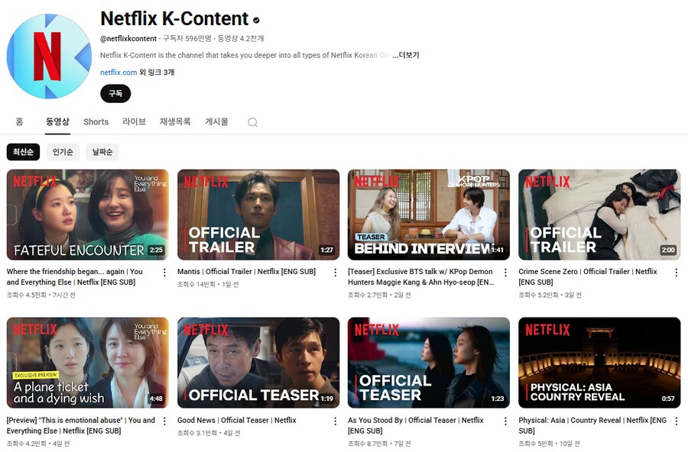Click the 조회수 5.2만회 • 3일 전 text
This screenshot has height=452, width=688.
(x=550, y=295)
